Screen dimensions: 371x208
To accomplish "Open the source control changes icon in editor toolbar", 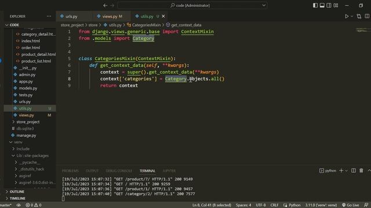I will pyautogui.click(x=359, y=16).
